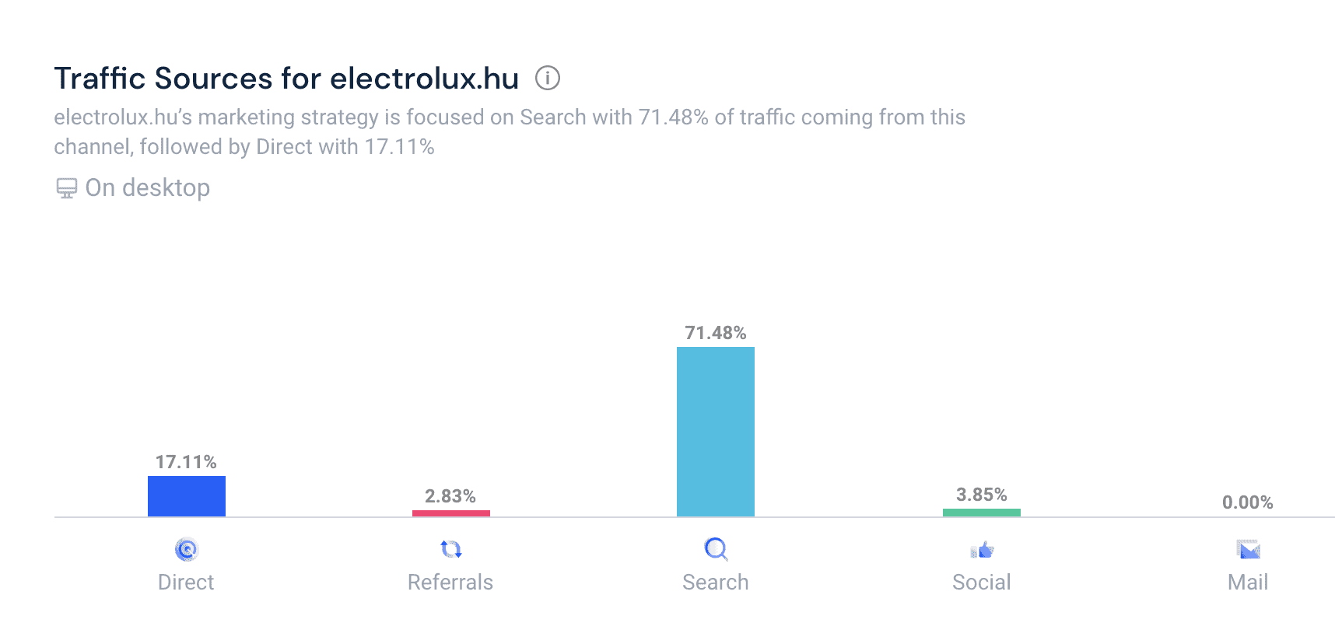Select the green Social bar
This screenshot has width=1335, height=644.
tap(982, 512)
